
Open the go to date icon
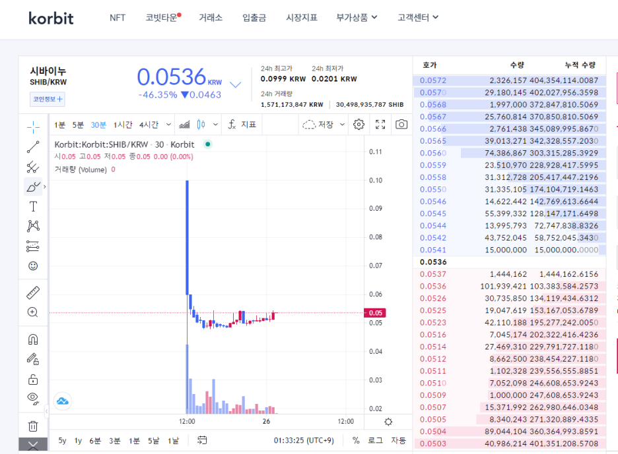(202, 440)
